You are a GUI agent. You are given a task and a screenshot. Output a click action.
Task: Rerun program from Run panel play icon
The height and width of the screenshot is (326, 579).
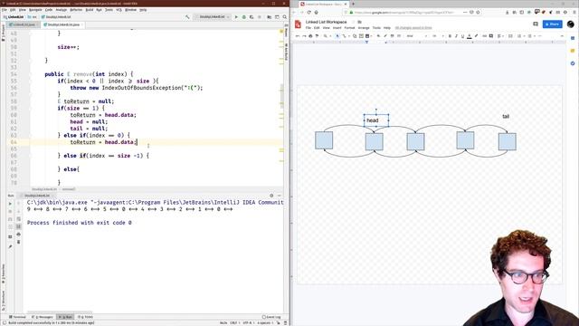[x=10, y=204]
